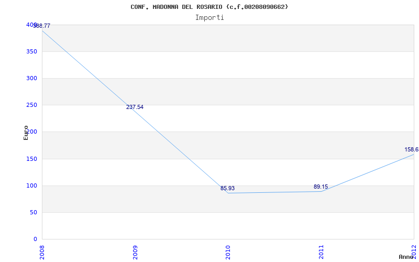Click the 250 y-axis tick label
Screen dimensions: 419x262
tap(31, 105)
